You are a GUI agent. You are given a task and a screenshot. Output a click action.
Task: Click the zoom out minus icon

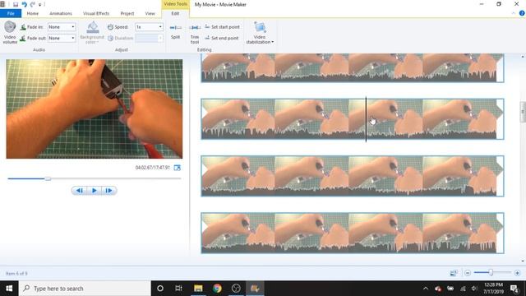click(x=468, y=273)
